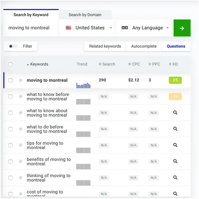Tick checkbox for 'what to do before moving to montreal'
Image resolution: width=199 pixels, height=199 pixels.
(10, 129)
